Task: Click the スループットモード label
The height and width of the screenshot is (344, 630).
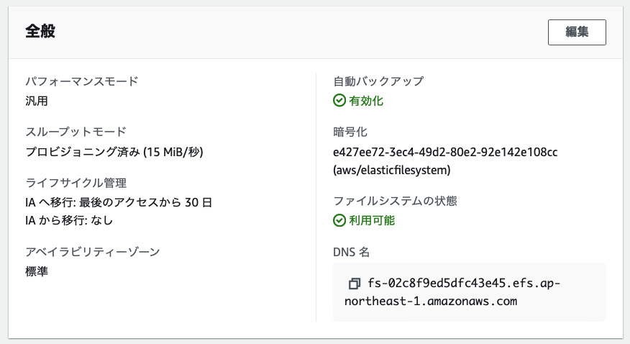Action: [76, 132]
